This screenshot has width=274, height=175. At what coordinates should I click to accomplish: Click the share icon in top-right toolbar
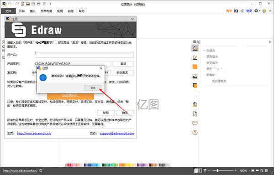pos(242,11)
